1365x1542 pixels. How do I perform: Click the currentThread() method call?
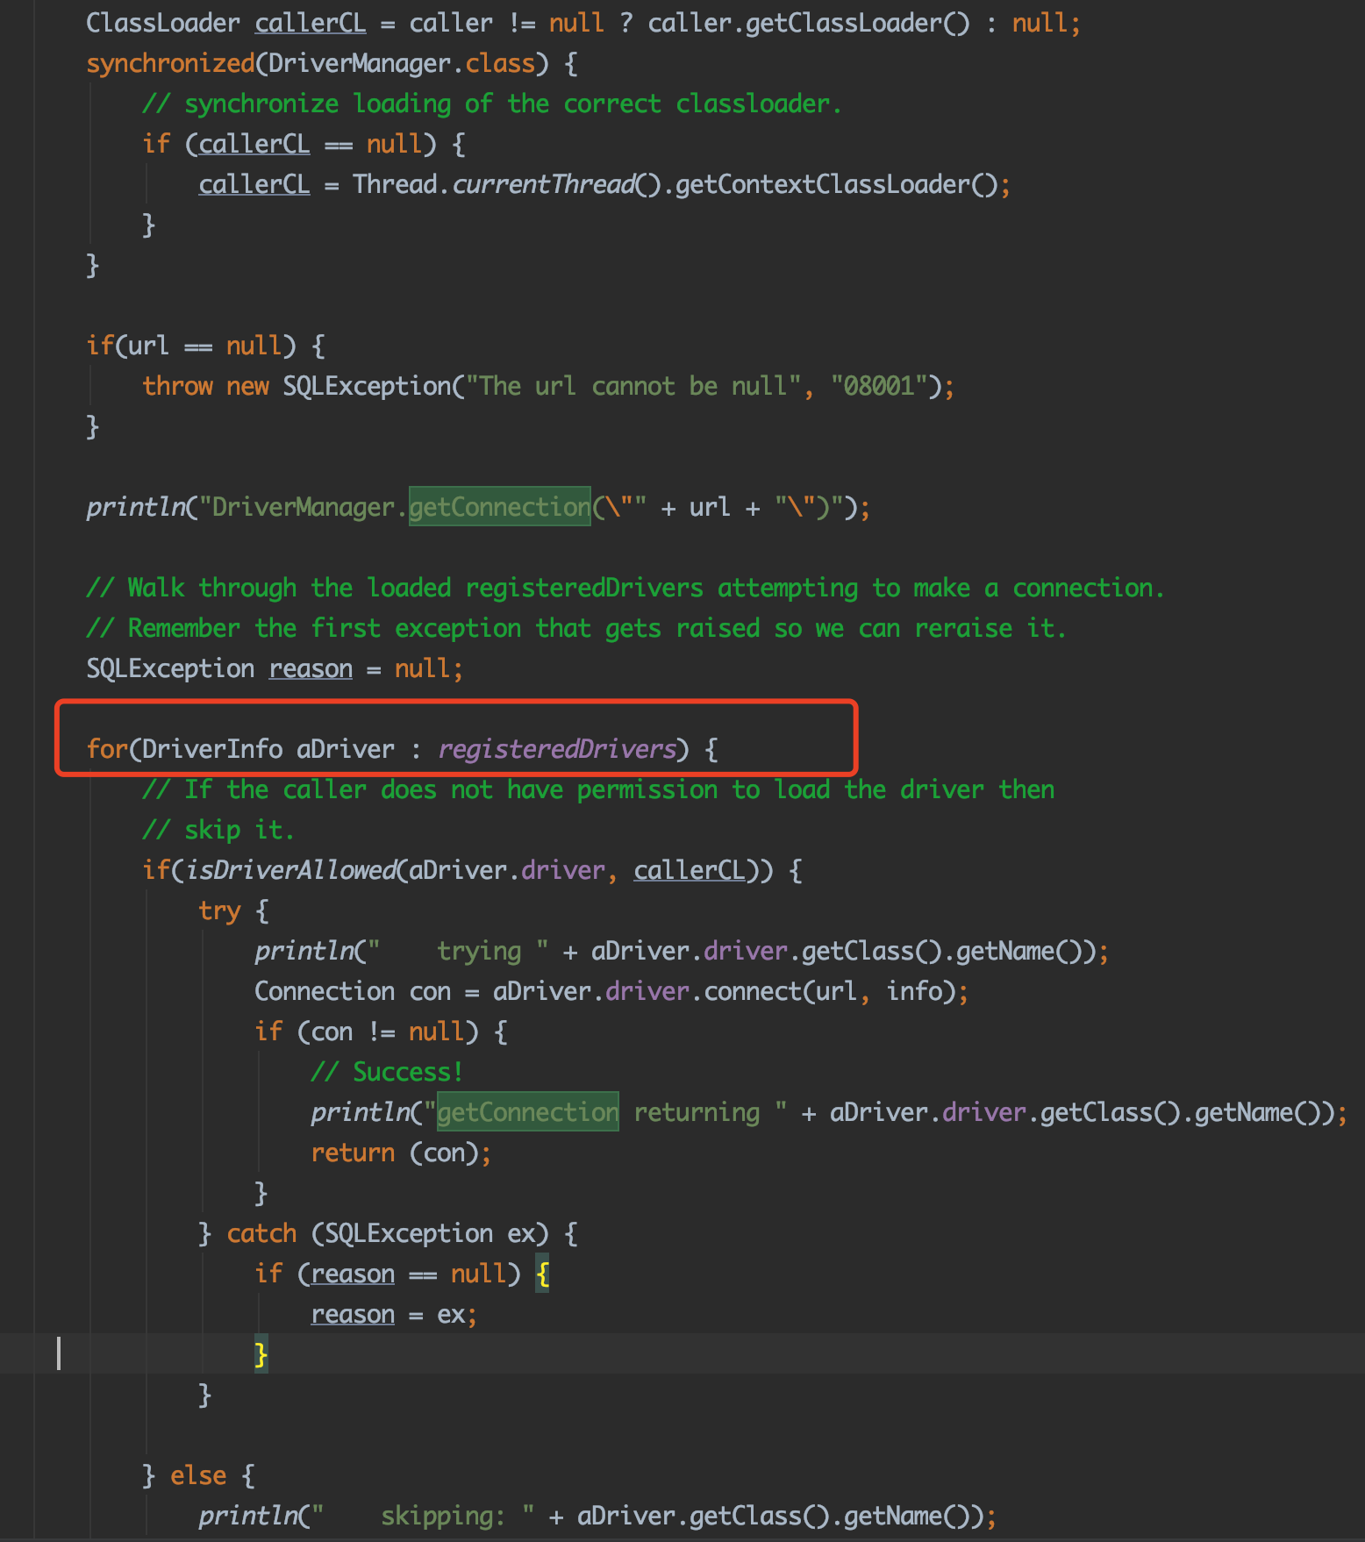[557, 184]
